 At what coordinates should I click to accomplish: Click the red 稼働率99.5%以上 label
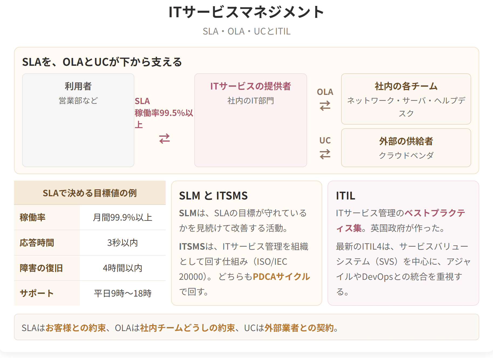[164, 119]
